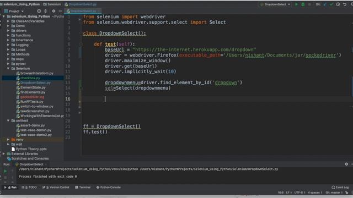This screenshot has height=198, width=353.
Task: Select checkbox.py in the project tree
Action: coord(30,78)
